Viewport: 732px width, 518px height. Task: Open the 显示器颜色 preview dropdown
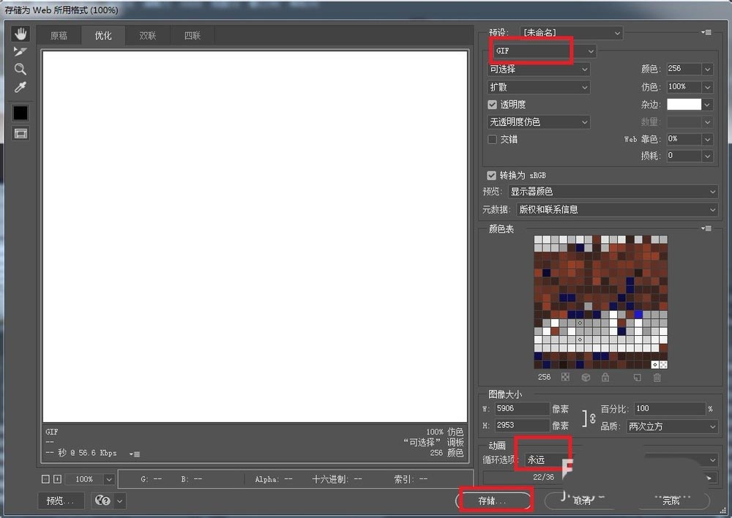coord(613,192)
